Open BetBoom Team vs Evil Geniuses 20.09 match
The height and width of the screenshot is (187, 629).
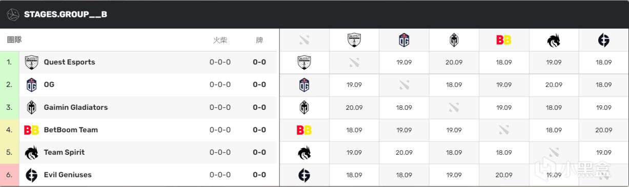pyautogui.click(x=604, y=130)
